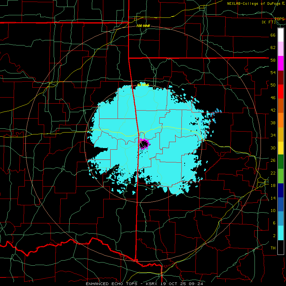Click the dark orange legend swatch
This screenshot has width=286, height=286.
[281, 106]
